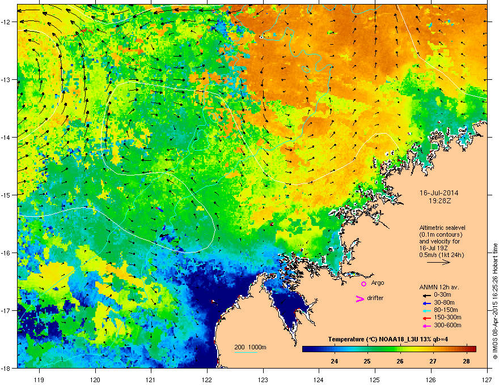Click the longitude label 127
Image resolution: width=499 pixels, height=385 pixels.
click(x=487, y=379)
